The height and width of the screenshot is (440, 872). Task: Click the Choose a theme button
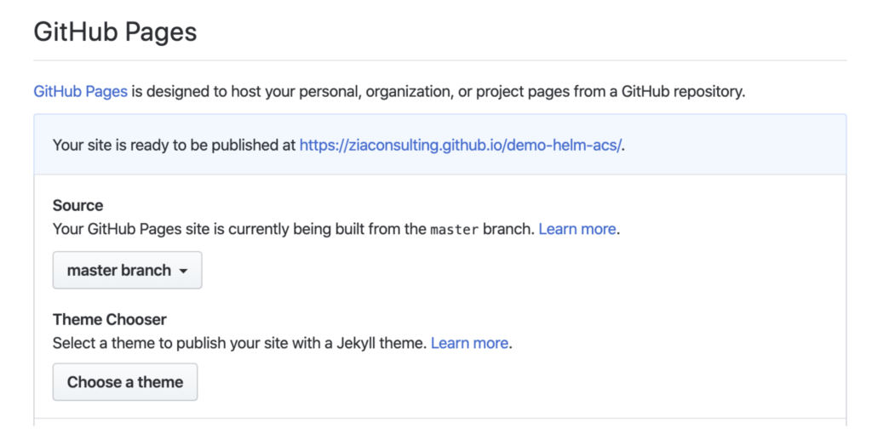125,381
